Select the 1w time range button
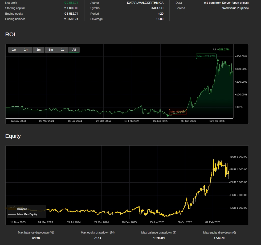This screenshot has height=245, width=261. point(14,50)
